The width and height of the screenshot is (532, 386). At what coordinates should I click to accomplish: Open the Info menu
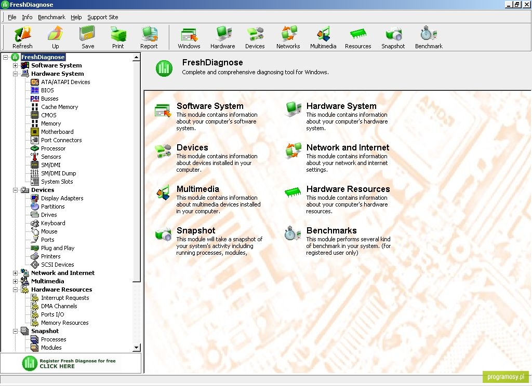click(x=27, y=17)
